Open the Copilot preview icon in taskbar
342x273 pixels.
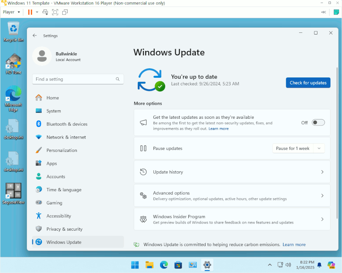click(331, 265)
